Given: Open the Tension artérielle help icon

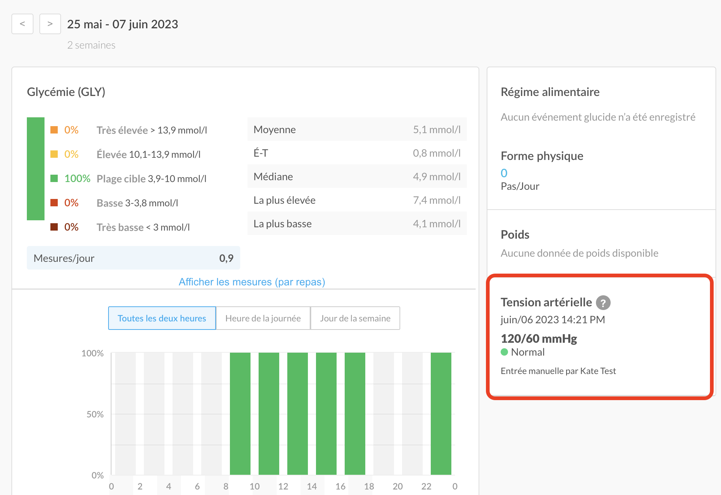Looking at the screenshot, I should pos(603,303).
